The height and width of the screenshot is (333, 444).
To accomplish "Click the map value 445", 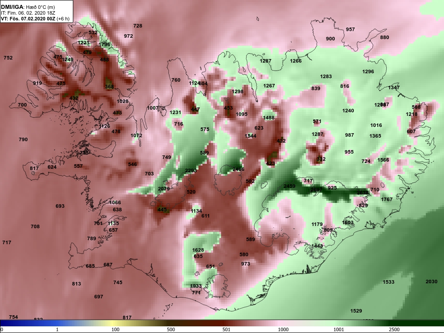I will click(162, 210).
